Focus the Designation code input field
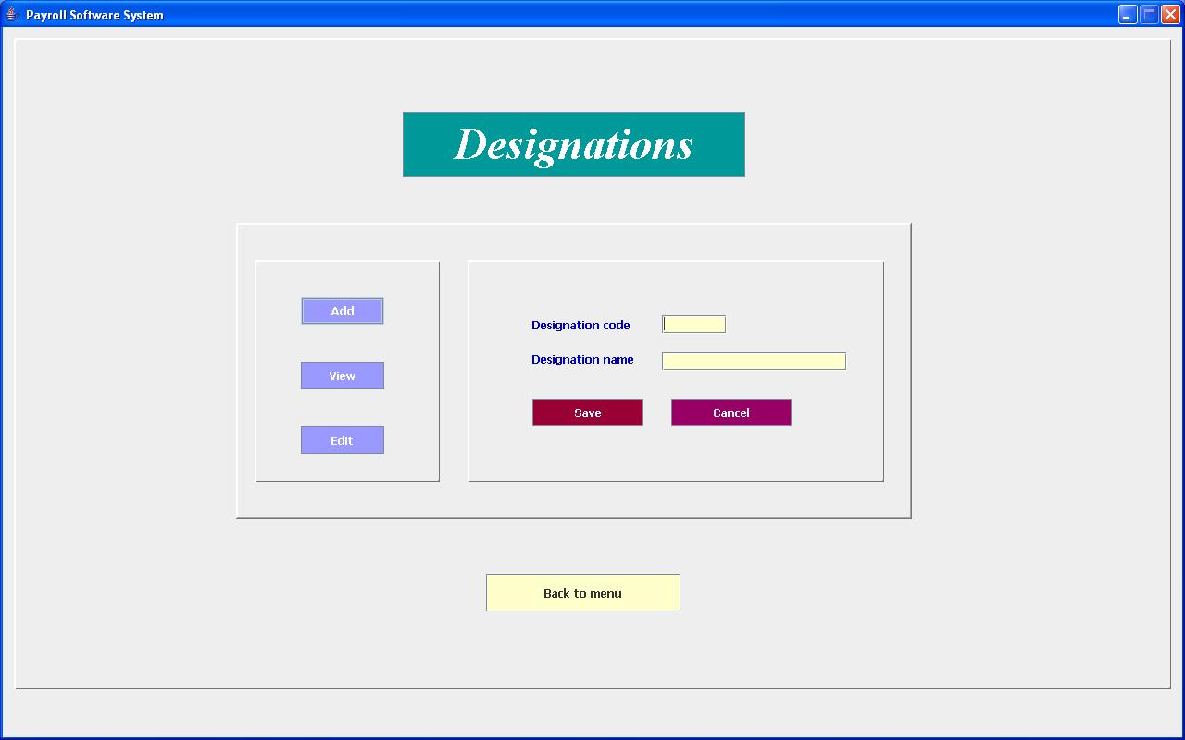Viewport: 1185px width, 740px height. [x=693, y=325]
